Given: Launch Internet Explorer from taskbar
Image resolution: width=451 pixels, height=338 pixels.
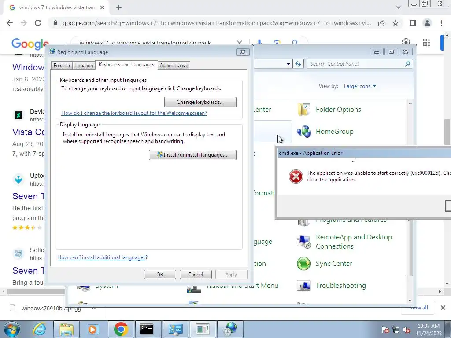Looking at the screenshot, I should [39, 329].
